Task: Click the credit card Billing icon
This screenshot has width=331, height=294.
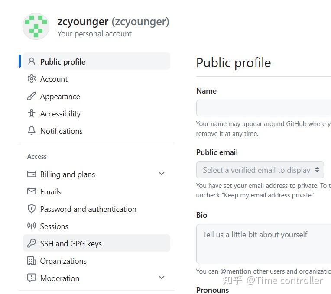Action: click(31, 174)
